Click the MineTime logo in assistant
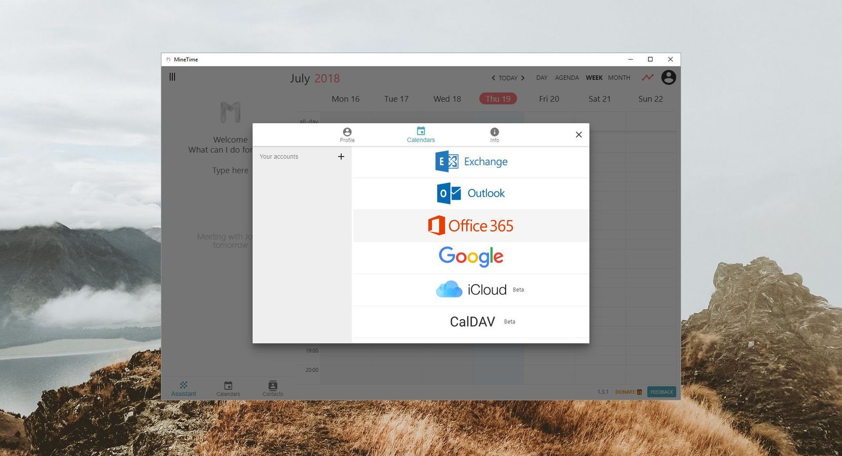This screenshot has width=842, height=456. pos(230,112)
